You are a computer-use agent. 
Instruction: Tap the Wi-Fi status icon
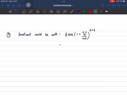point(118,1)
